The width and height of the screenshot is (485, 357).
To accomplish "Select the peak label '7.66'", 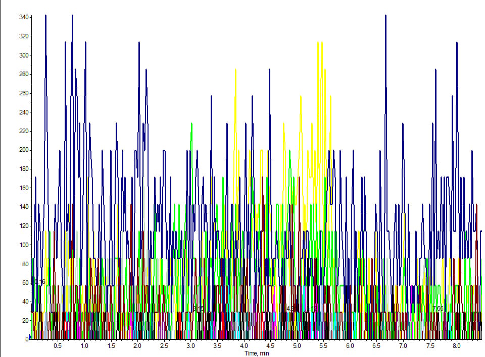I will pos(438,308).
